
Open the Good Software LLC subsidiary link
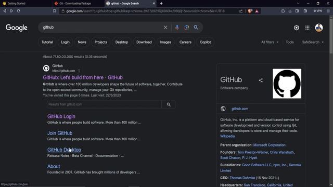tap(257, 165)
